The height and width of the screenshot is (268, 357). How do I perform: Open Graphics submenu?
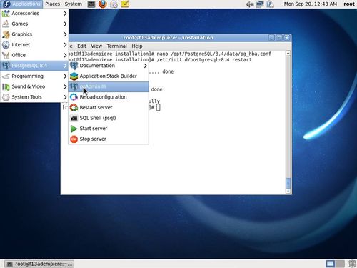(x=34, y=34)
